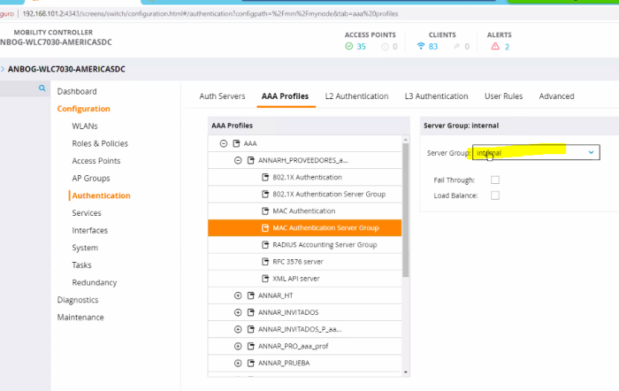
Task: Expand the ANNAR_INVITADOS_P_aa profile
Action: coord(238,329)
